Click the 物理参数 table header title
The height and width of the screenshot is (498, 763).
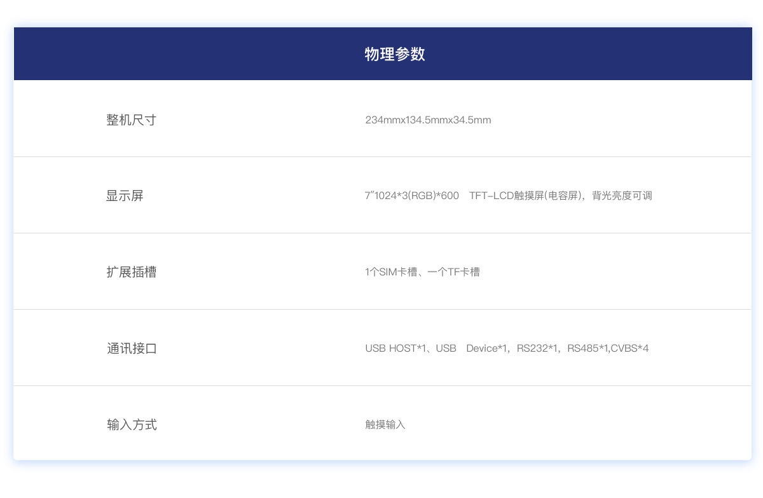(394, 54)
